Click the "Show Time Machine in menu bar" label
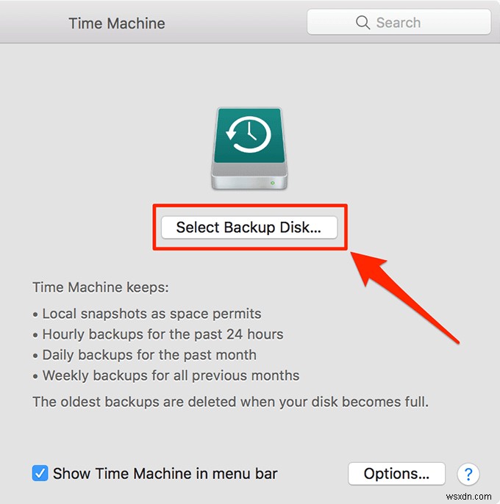500x504 pixels. click(x=165, y=474)
